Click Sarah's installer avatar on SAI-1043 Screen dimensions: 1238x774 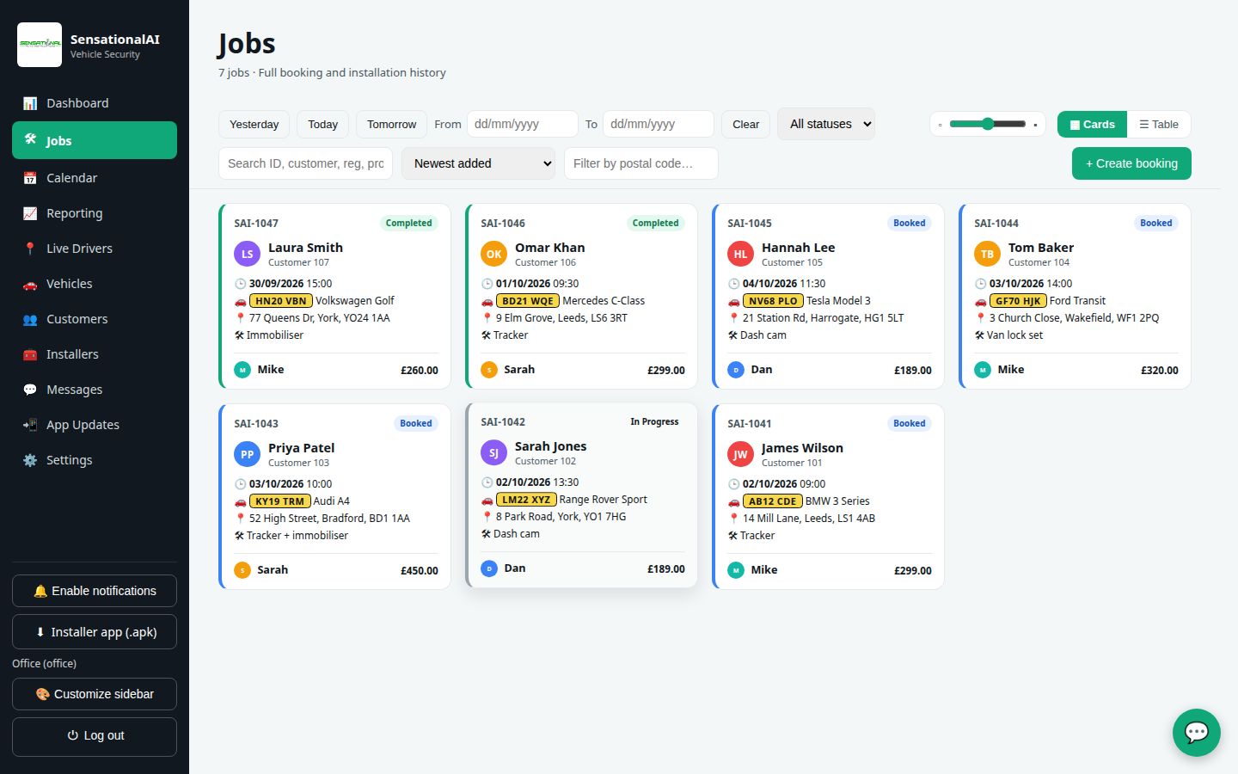[x=242, y=570]
